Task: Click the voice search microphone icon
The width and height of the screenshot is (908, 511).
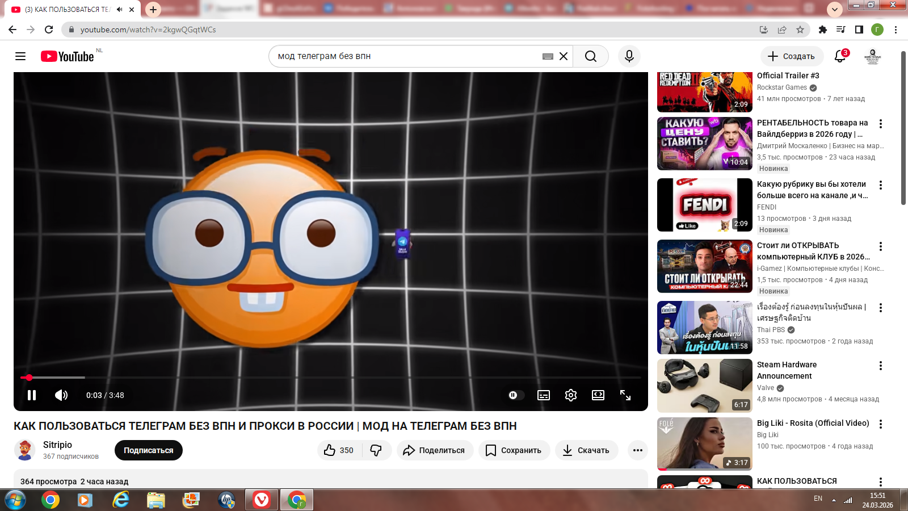Action: 629,56
